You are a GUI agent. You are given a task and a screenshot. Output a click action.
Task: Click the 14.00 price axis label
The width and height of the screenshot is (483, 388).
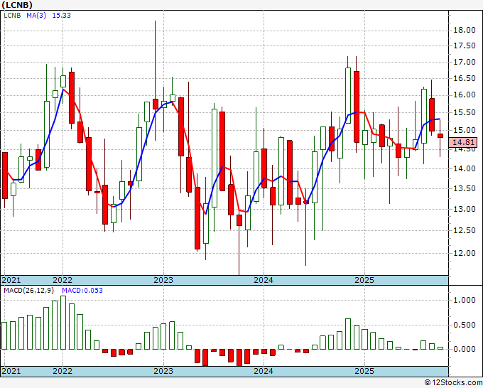(x=465, y=168)
